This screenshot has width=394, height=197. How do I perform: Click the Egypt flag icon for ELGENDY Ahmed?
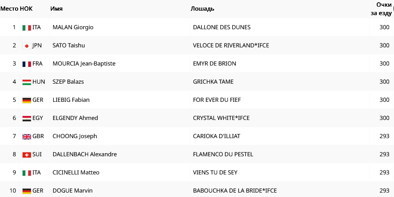pos(27,118)
